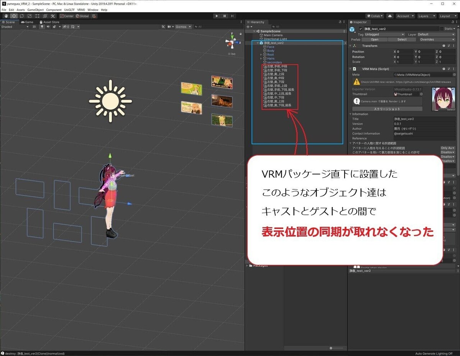This screenshot has height=356, width=460.
Task: Switch to the Game tab
Action: point(28,22)
